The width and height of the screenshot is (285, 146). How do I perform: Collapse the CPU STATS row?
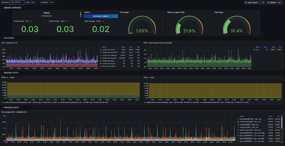2,38
